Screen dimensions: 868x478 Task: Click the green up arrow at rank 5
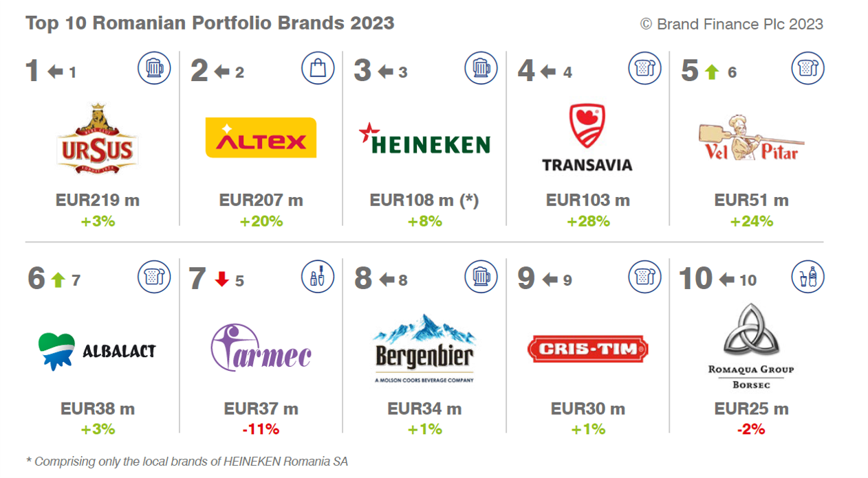click(x=712, y=72)
